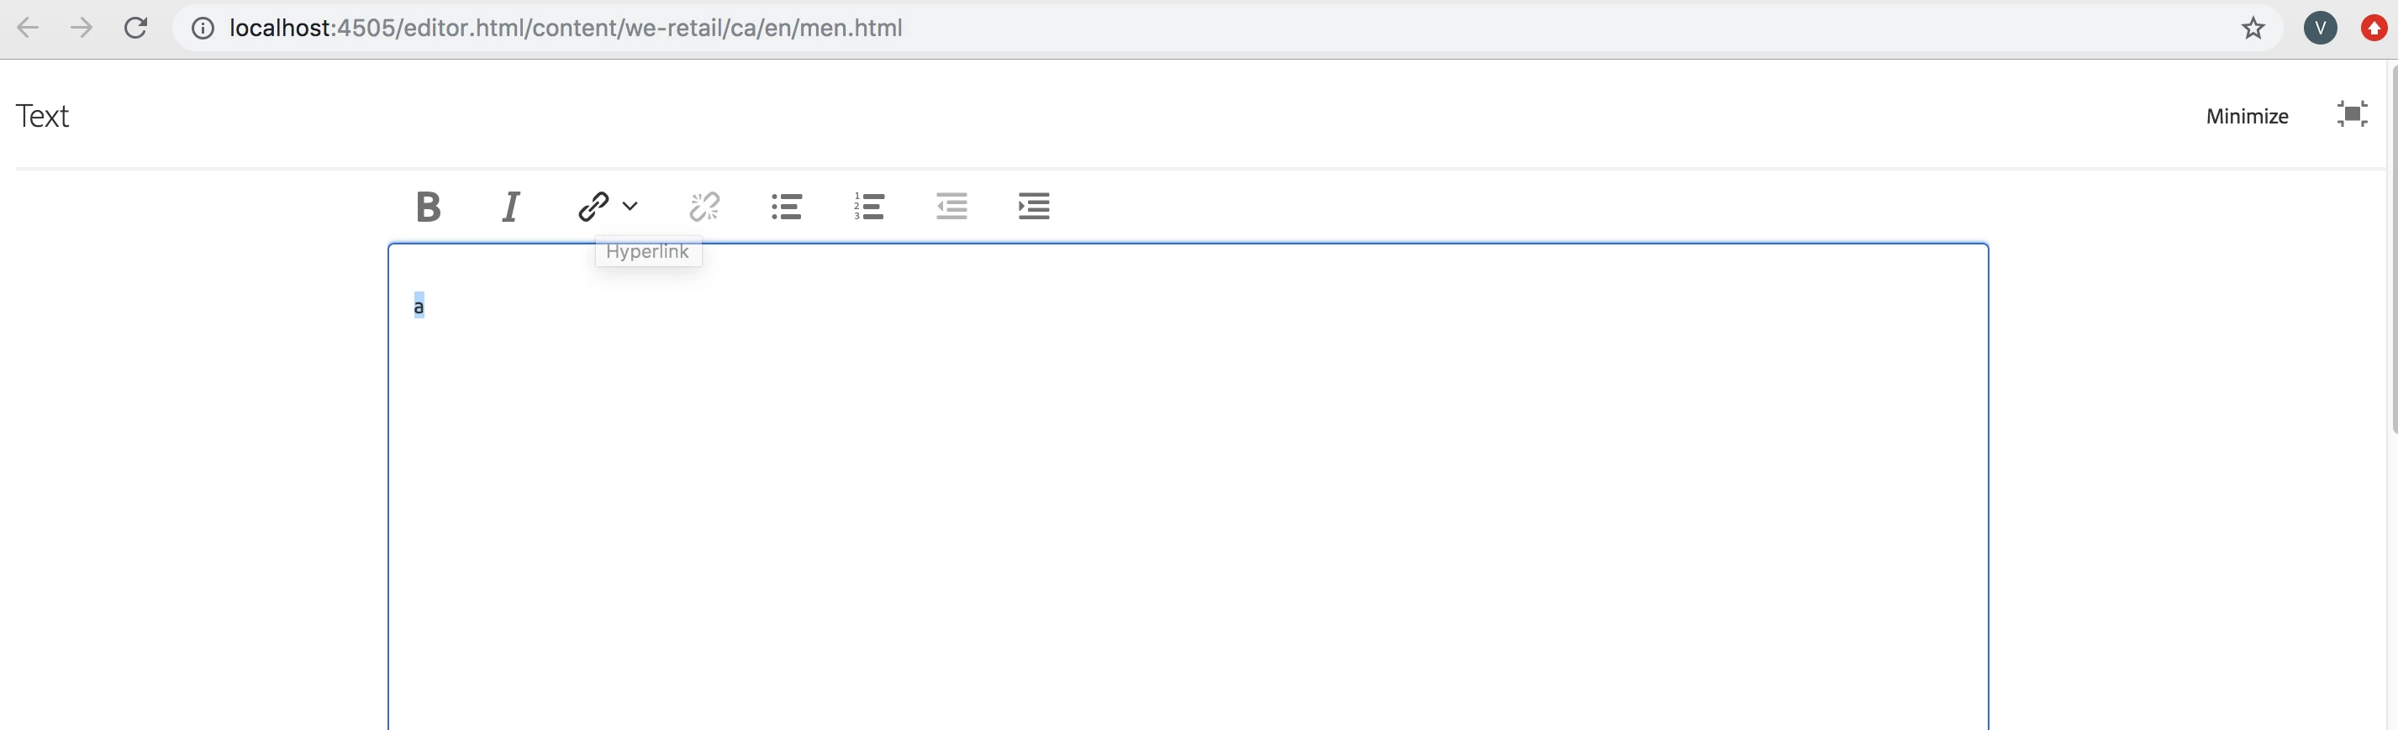Go back with browser back arrow

[29, 28]
